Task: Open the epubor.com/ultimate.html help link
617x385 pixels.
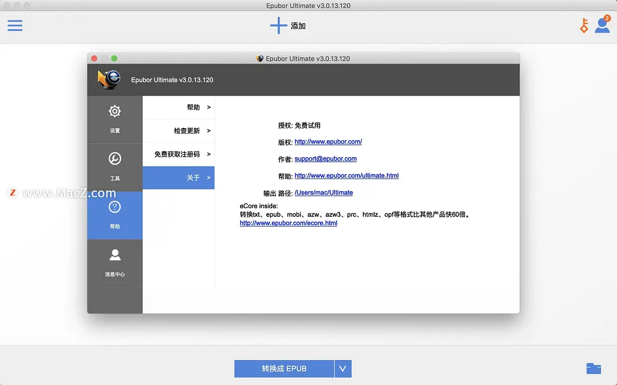Action: (x=346, y=176)
